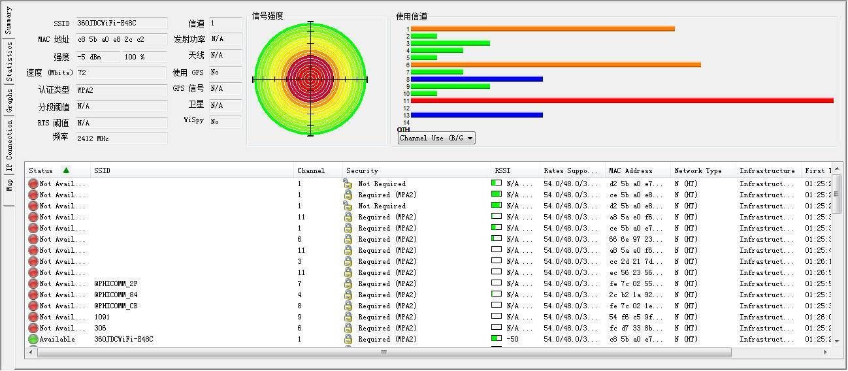Click the red status icon for network 306
Screen dimensions: 848x371
pyautogui.click(x=33, y=329)
